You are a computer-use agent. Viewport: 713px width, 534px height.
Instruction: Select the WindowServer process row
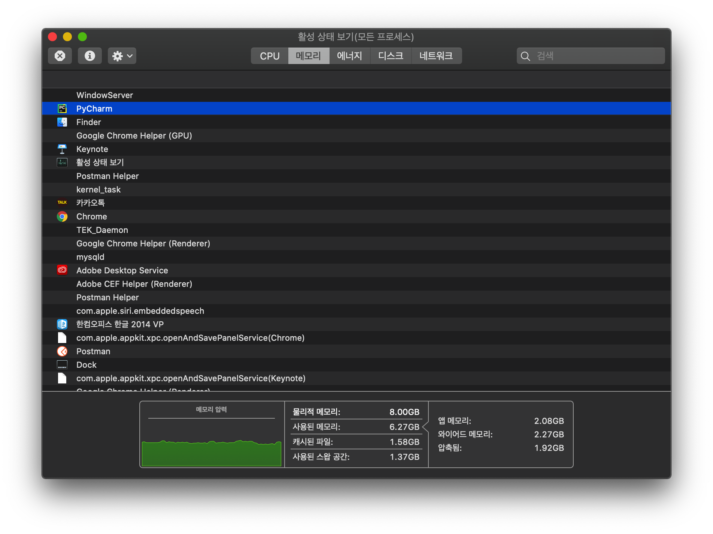coord(356,95)
